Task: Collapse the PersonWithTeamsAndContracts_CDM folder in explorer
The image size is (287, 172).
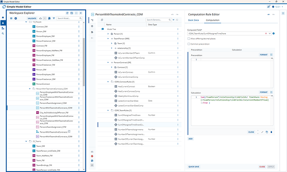Action: [x=30, y=88]
